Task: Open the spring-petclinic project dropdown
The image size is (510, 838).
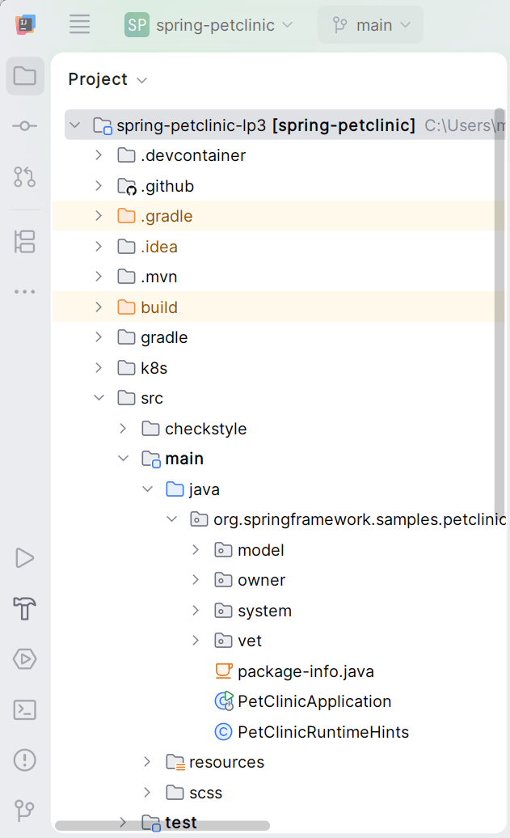Action: pos(209,25)
